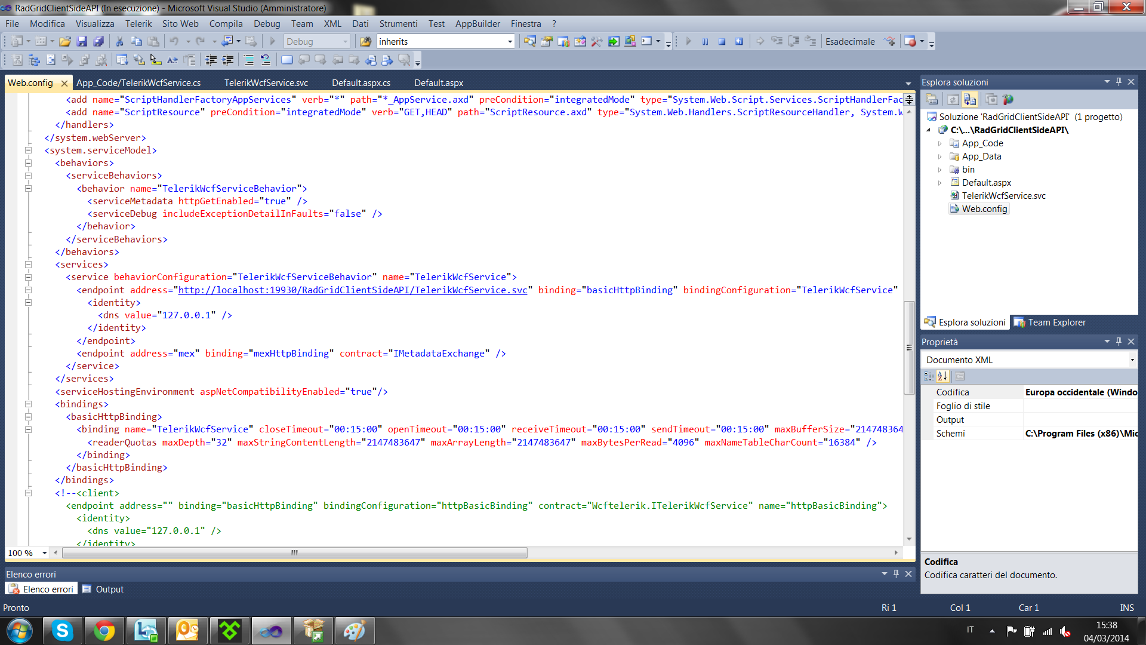The image size is (1146, 645).
Task: Click the Step Over icon
Action: (794, 41)
